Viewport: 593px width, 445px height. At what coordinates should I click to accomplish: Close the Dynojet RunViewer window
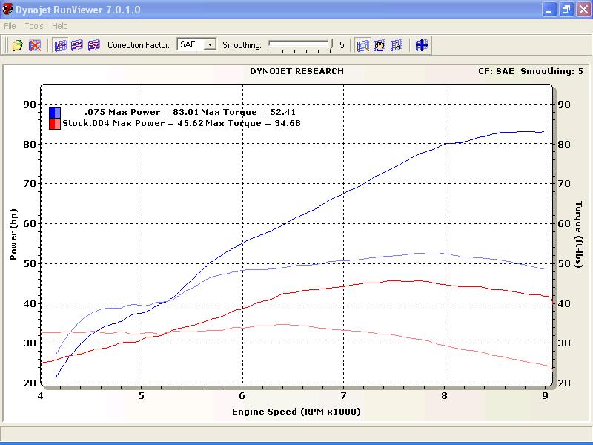(583, 10)
